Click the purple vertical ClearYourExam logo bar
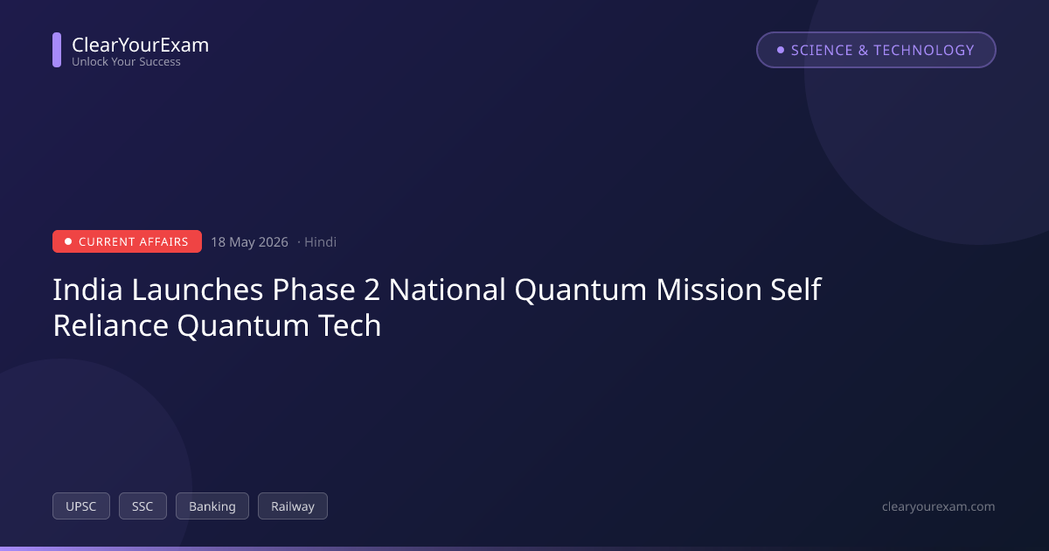The width and height of the screenshot is (1049, 551). [x=57, y=50]
